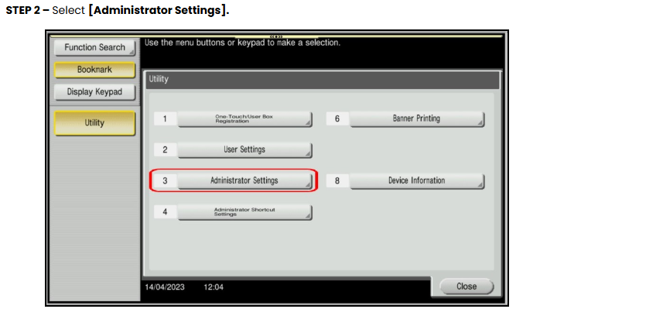This screenshot has height=309, width=663.
Task: Close the Utility screen
Action: coord(466,287)
